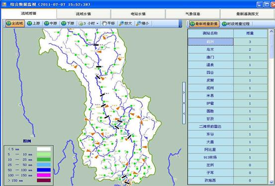This screenshot has height=186, width=275.
Task: Switch to 时段雨量过程 rainfall process view
Action: pyautogui.click(x=236, y=24)
